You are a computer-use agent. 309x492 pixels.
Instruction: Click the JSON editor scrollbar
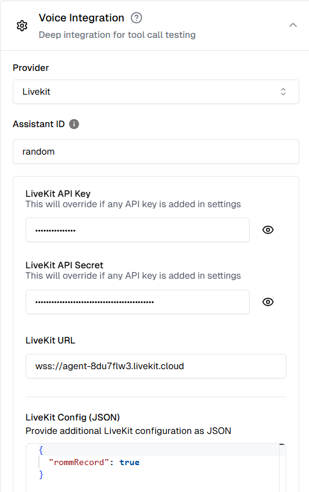point(282,468)
